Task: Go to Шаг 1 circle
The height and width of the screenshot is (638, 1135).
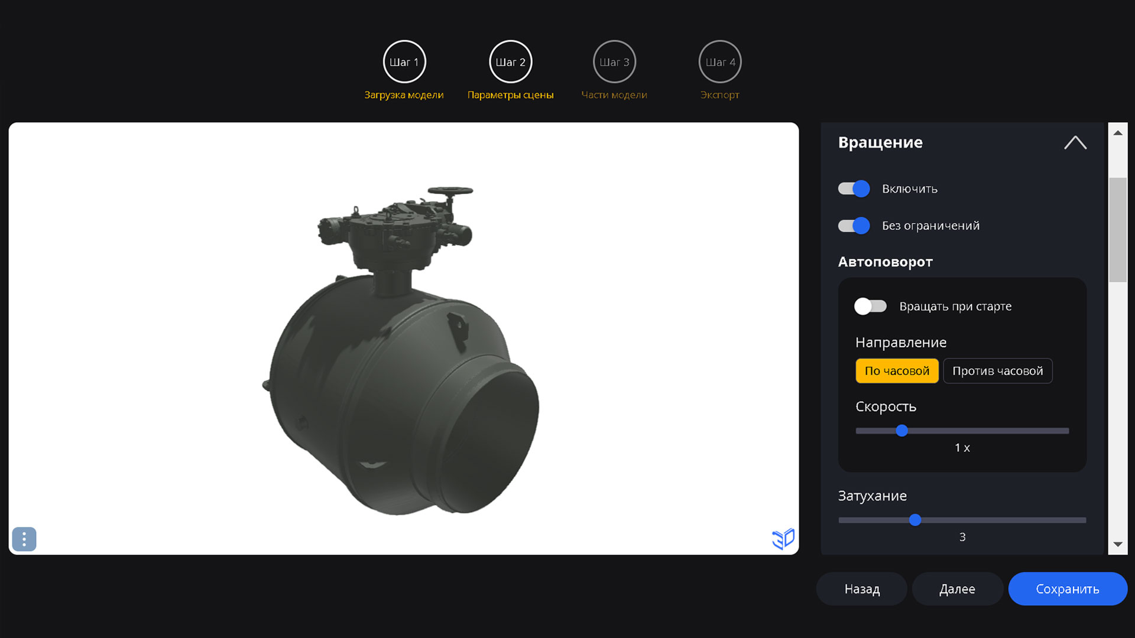Action: tap(404, 62)
